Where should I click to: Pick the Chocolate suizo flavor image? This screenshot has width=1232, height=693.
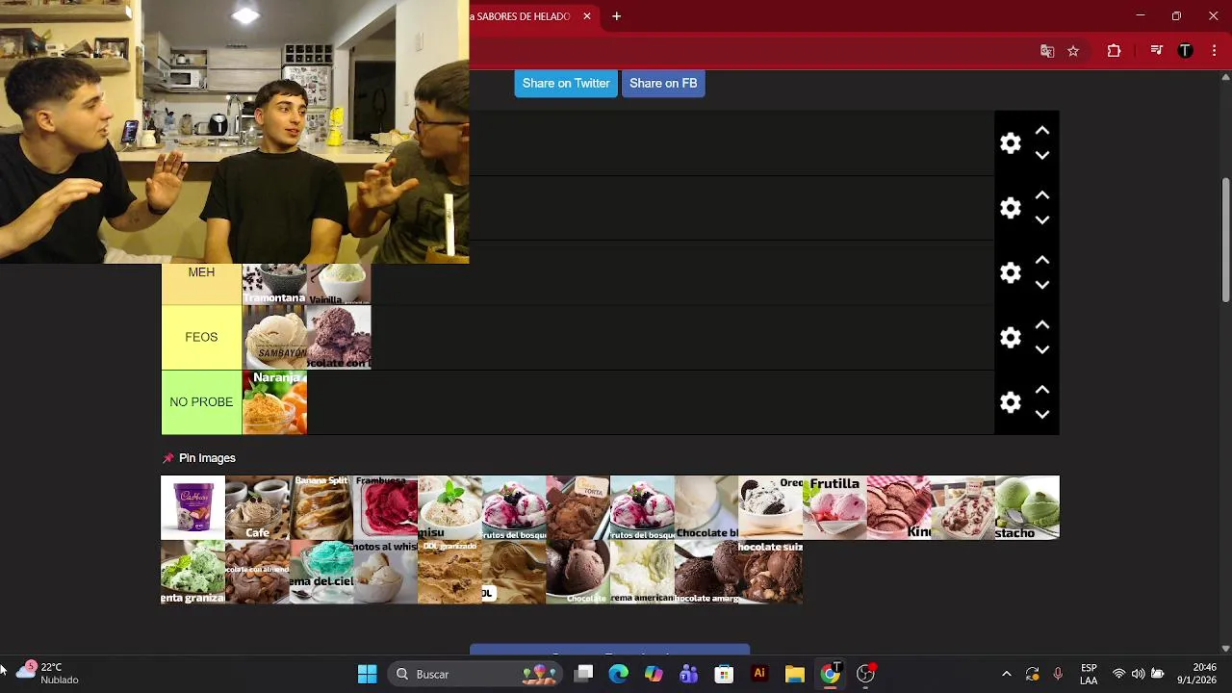(771, 572)
